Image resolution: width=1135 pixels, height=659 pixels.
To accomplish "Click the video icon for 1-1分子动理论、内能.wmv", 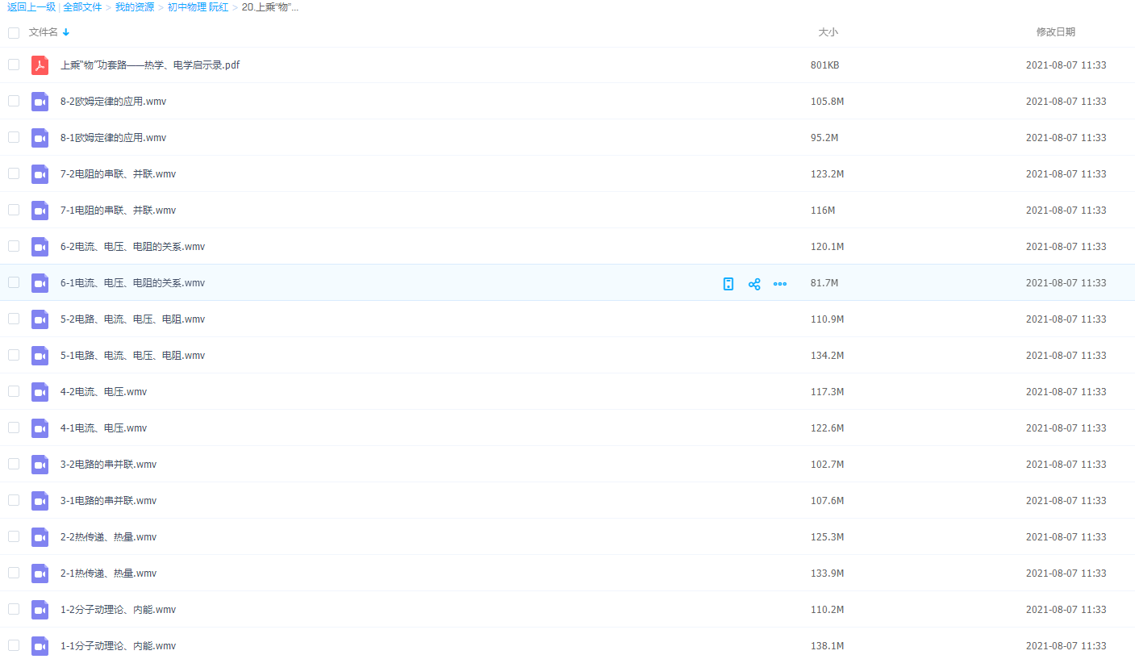I will click(x=40, y=646).
